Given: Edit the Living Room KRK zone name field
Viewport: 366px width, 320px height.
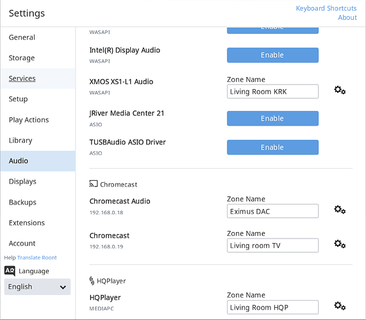Looking at the screenshot, I should point(272,92).
